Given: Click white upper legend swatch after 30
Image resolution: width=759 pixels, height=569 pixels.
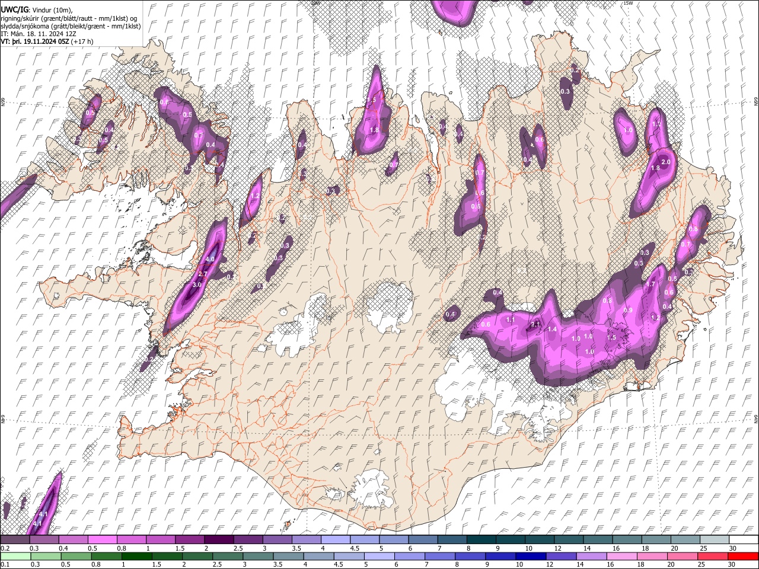Looking at the screenshot, I should pyautogui.click(x=744, y=540).
